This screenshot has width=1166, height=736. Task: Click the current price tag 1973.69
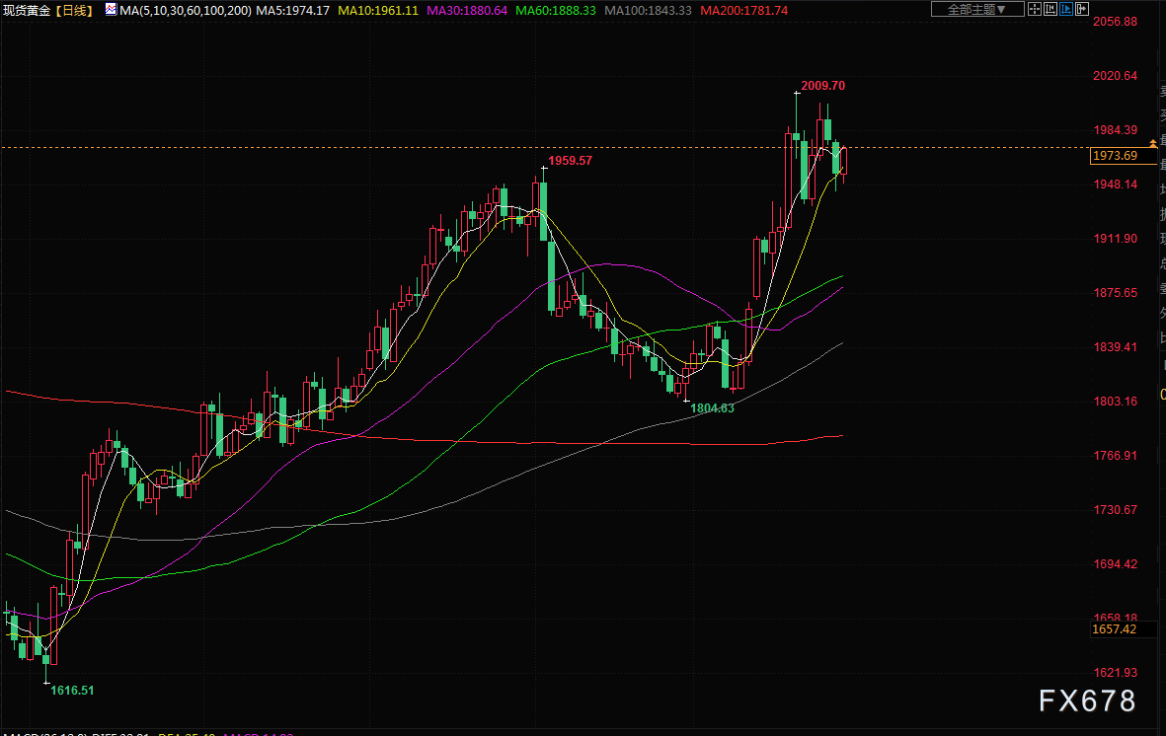pos(1115,156)
